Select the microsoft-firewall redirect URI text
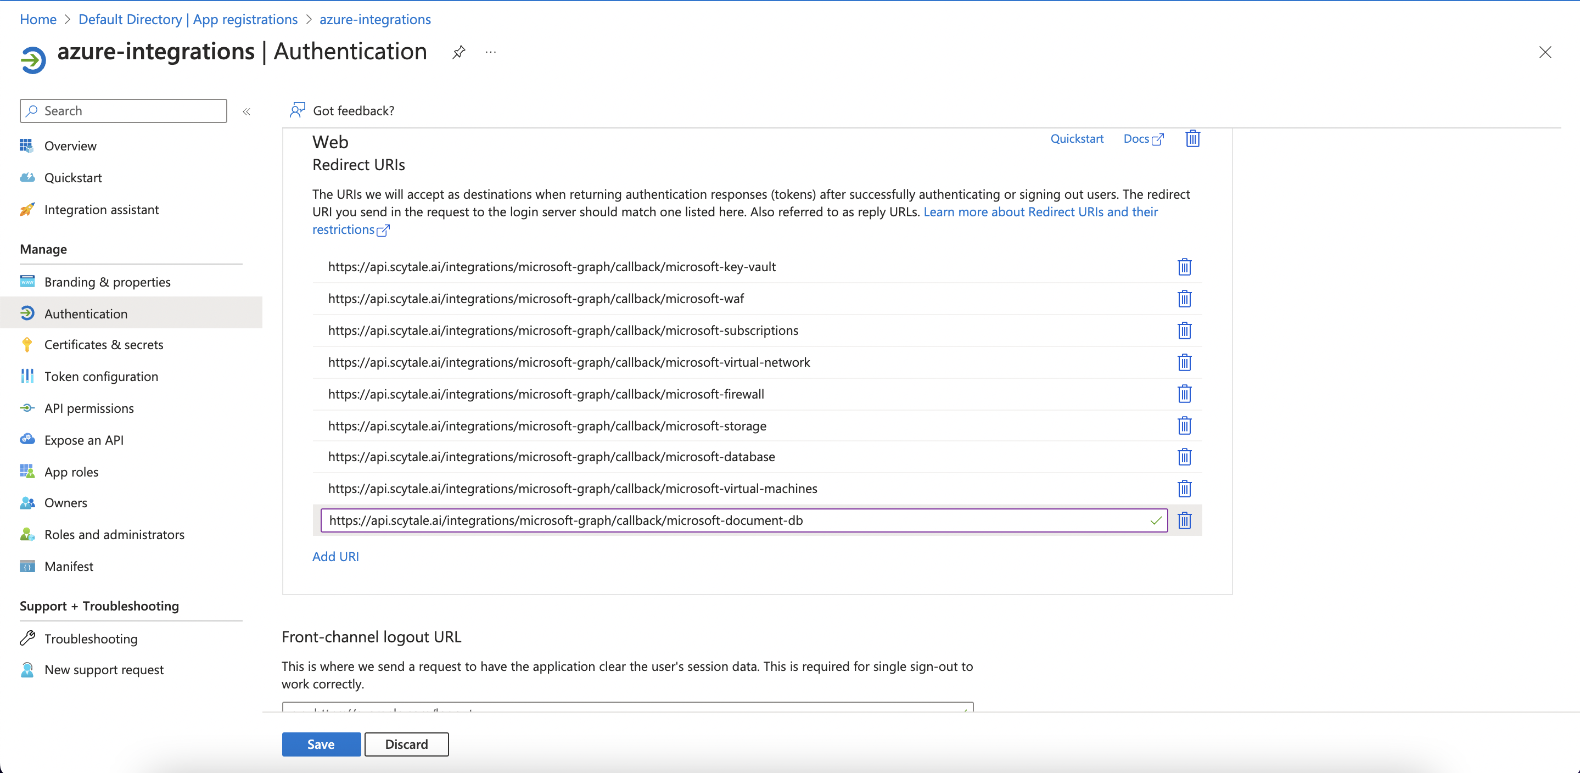 [546, 395]
